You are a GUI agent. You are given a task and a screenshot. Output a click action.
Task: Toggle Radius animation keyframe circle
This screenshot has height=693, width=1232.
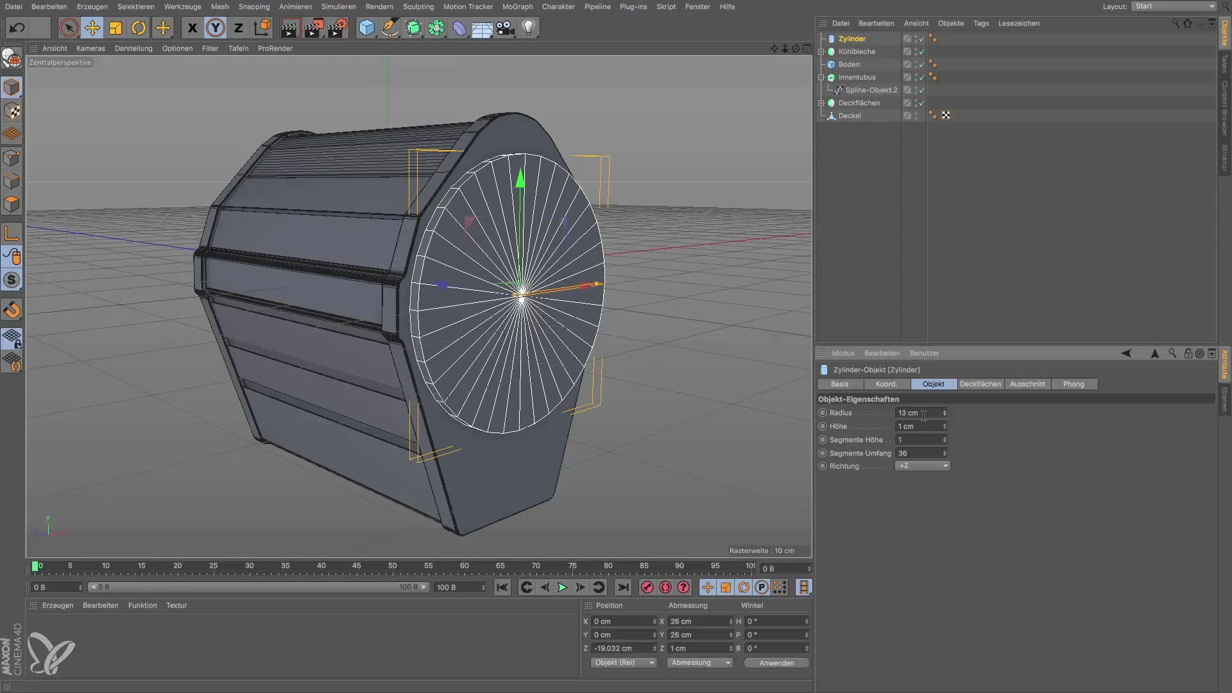823,413
